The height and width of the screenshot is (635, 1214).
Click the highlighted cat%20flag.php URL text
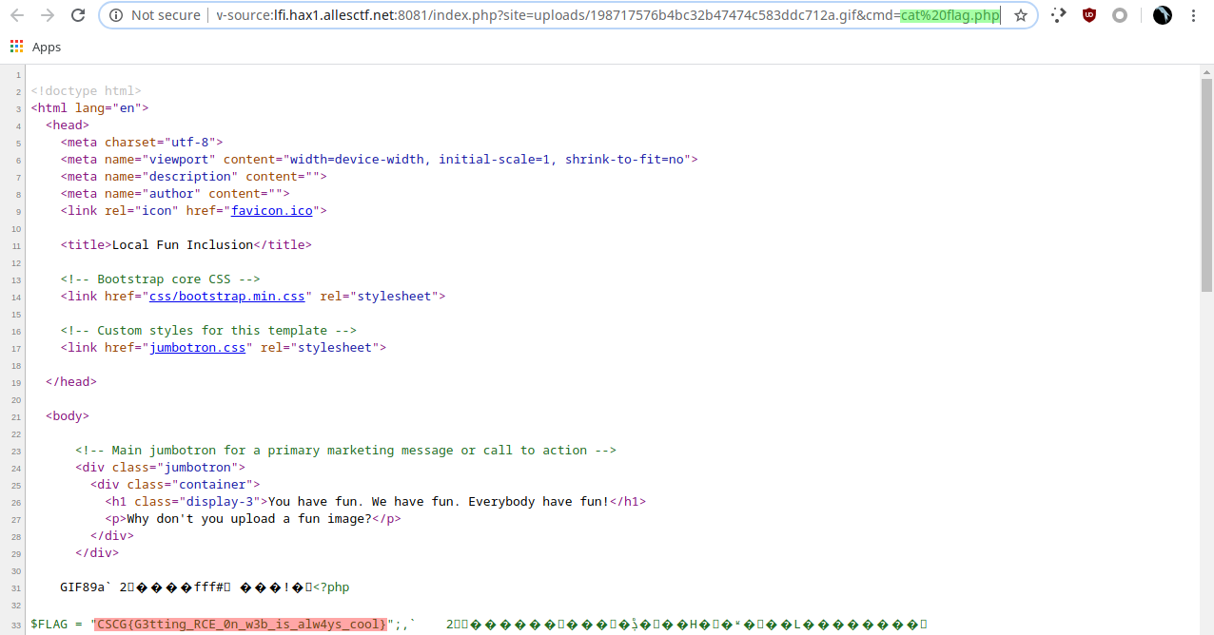[x=950, y=15]
